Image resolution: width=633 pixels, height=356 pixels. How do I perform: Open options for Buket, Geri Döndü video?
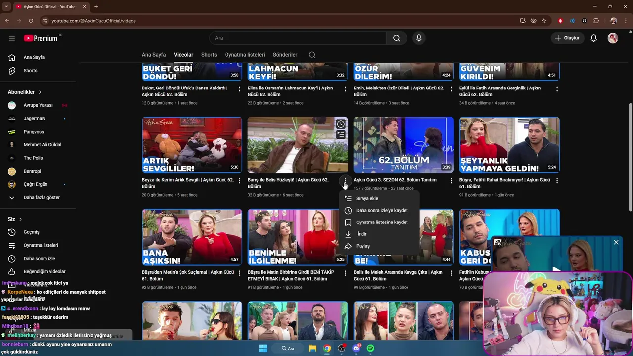click(240, 89)
